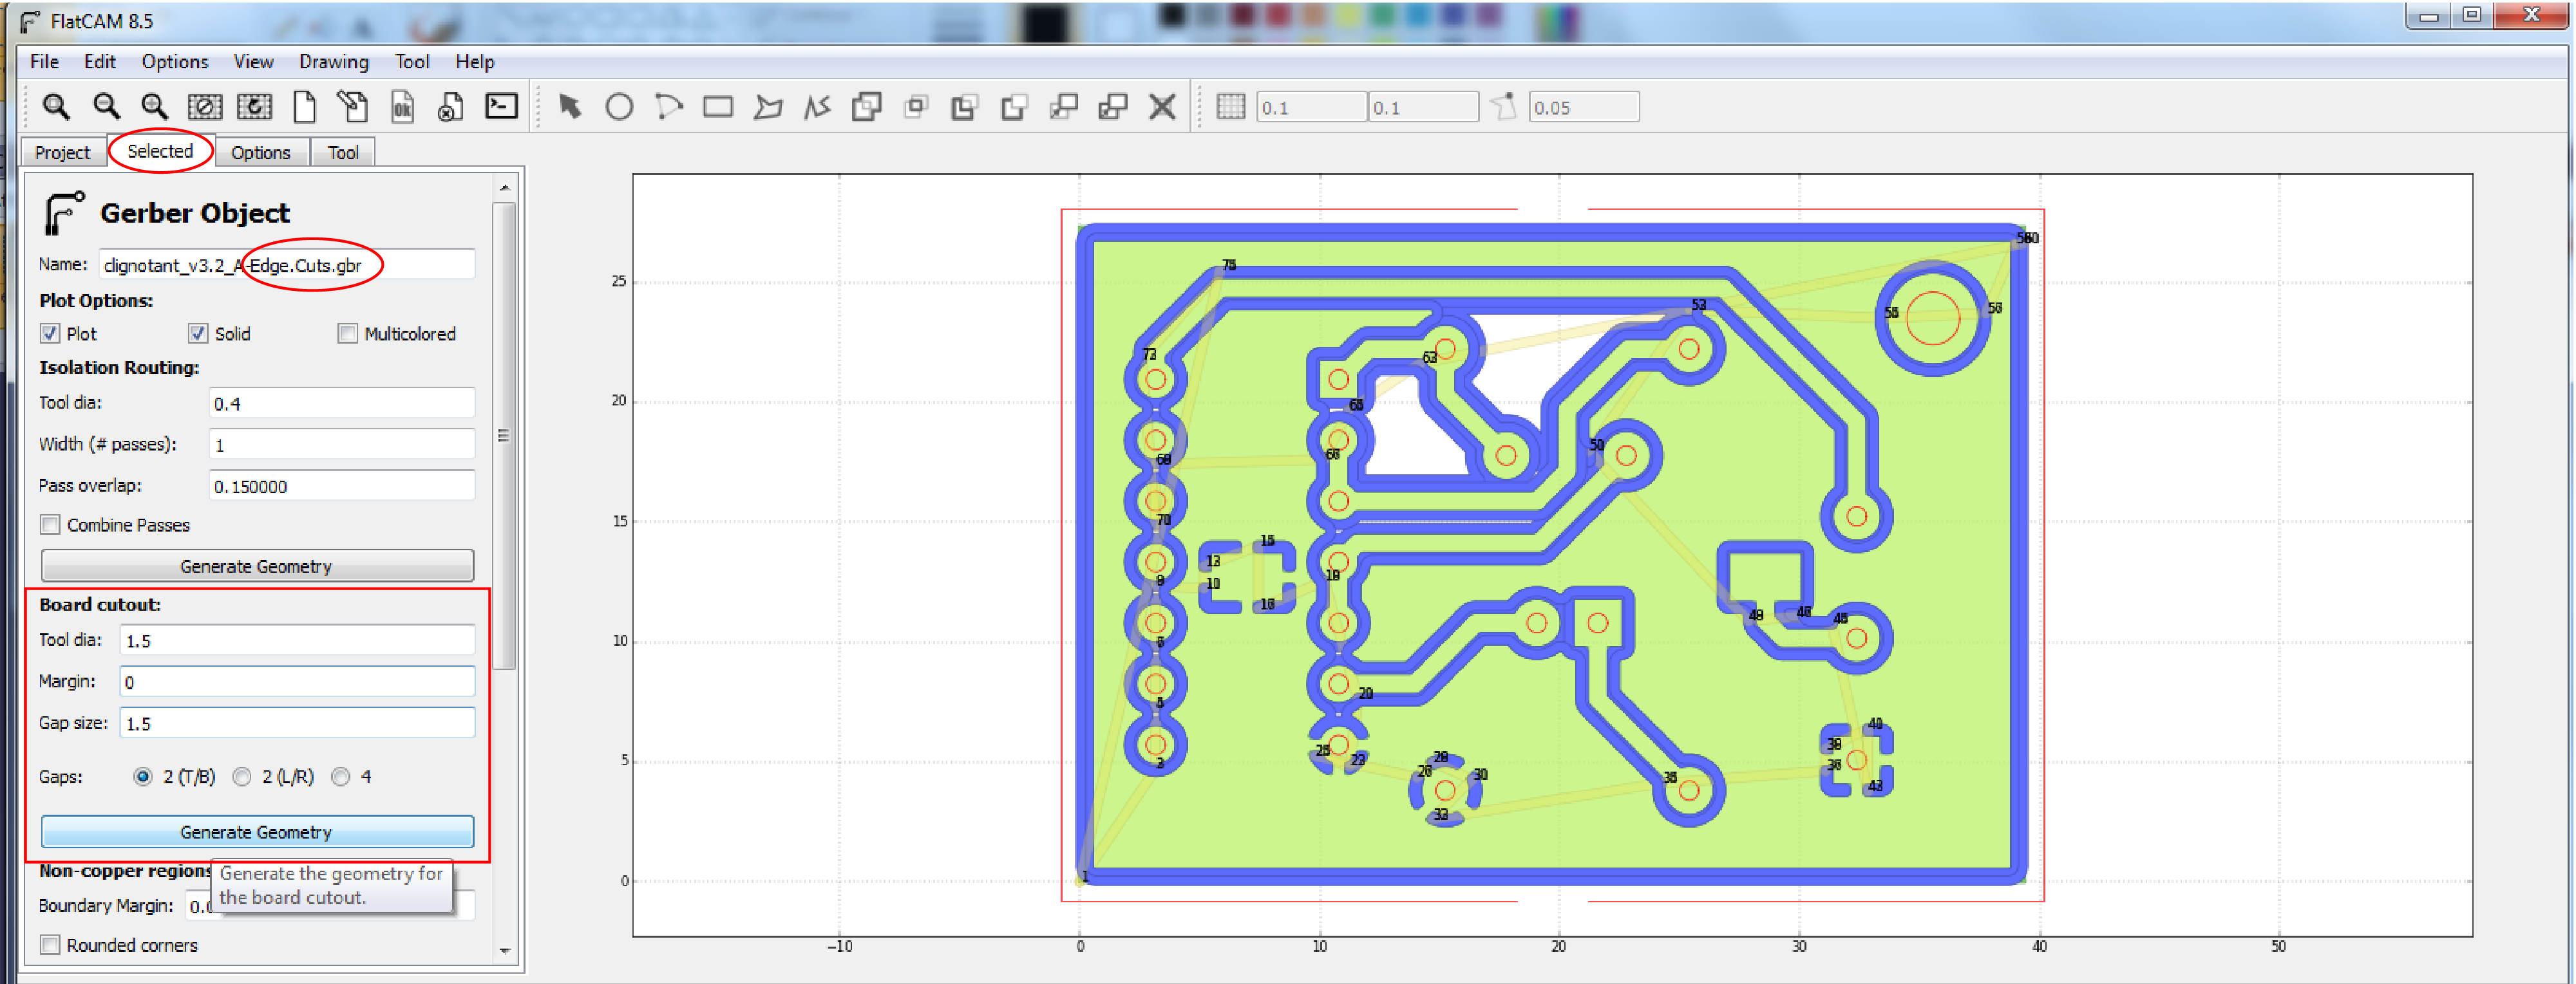Click the board cutout Margin field
Screen dimensions: 2576x984
[297, 682]
